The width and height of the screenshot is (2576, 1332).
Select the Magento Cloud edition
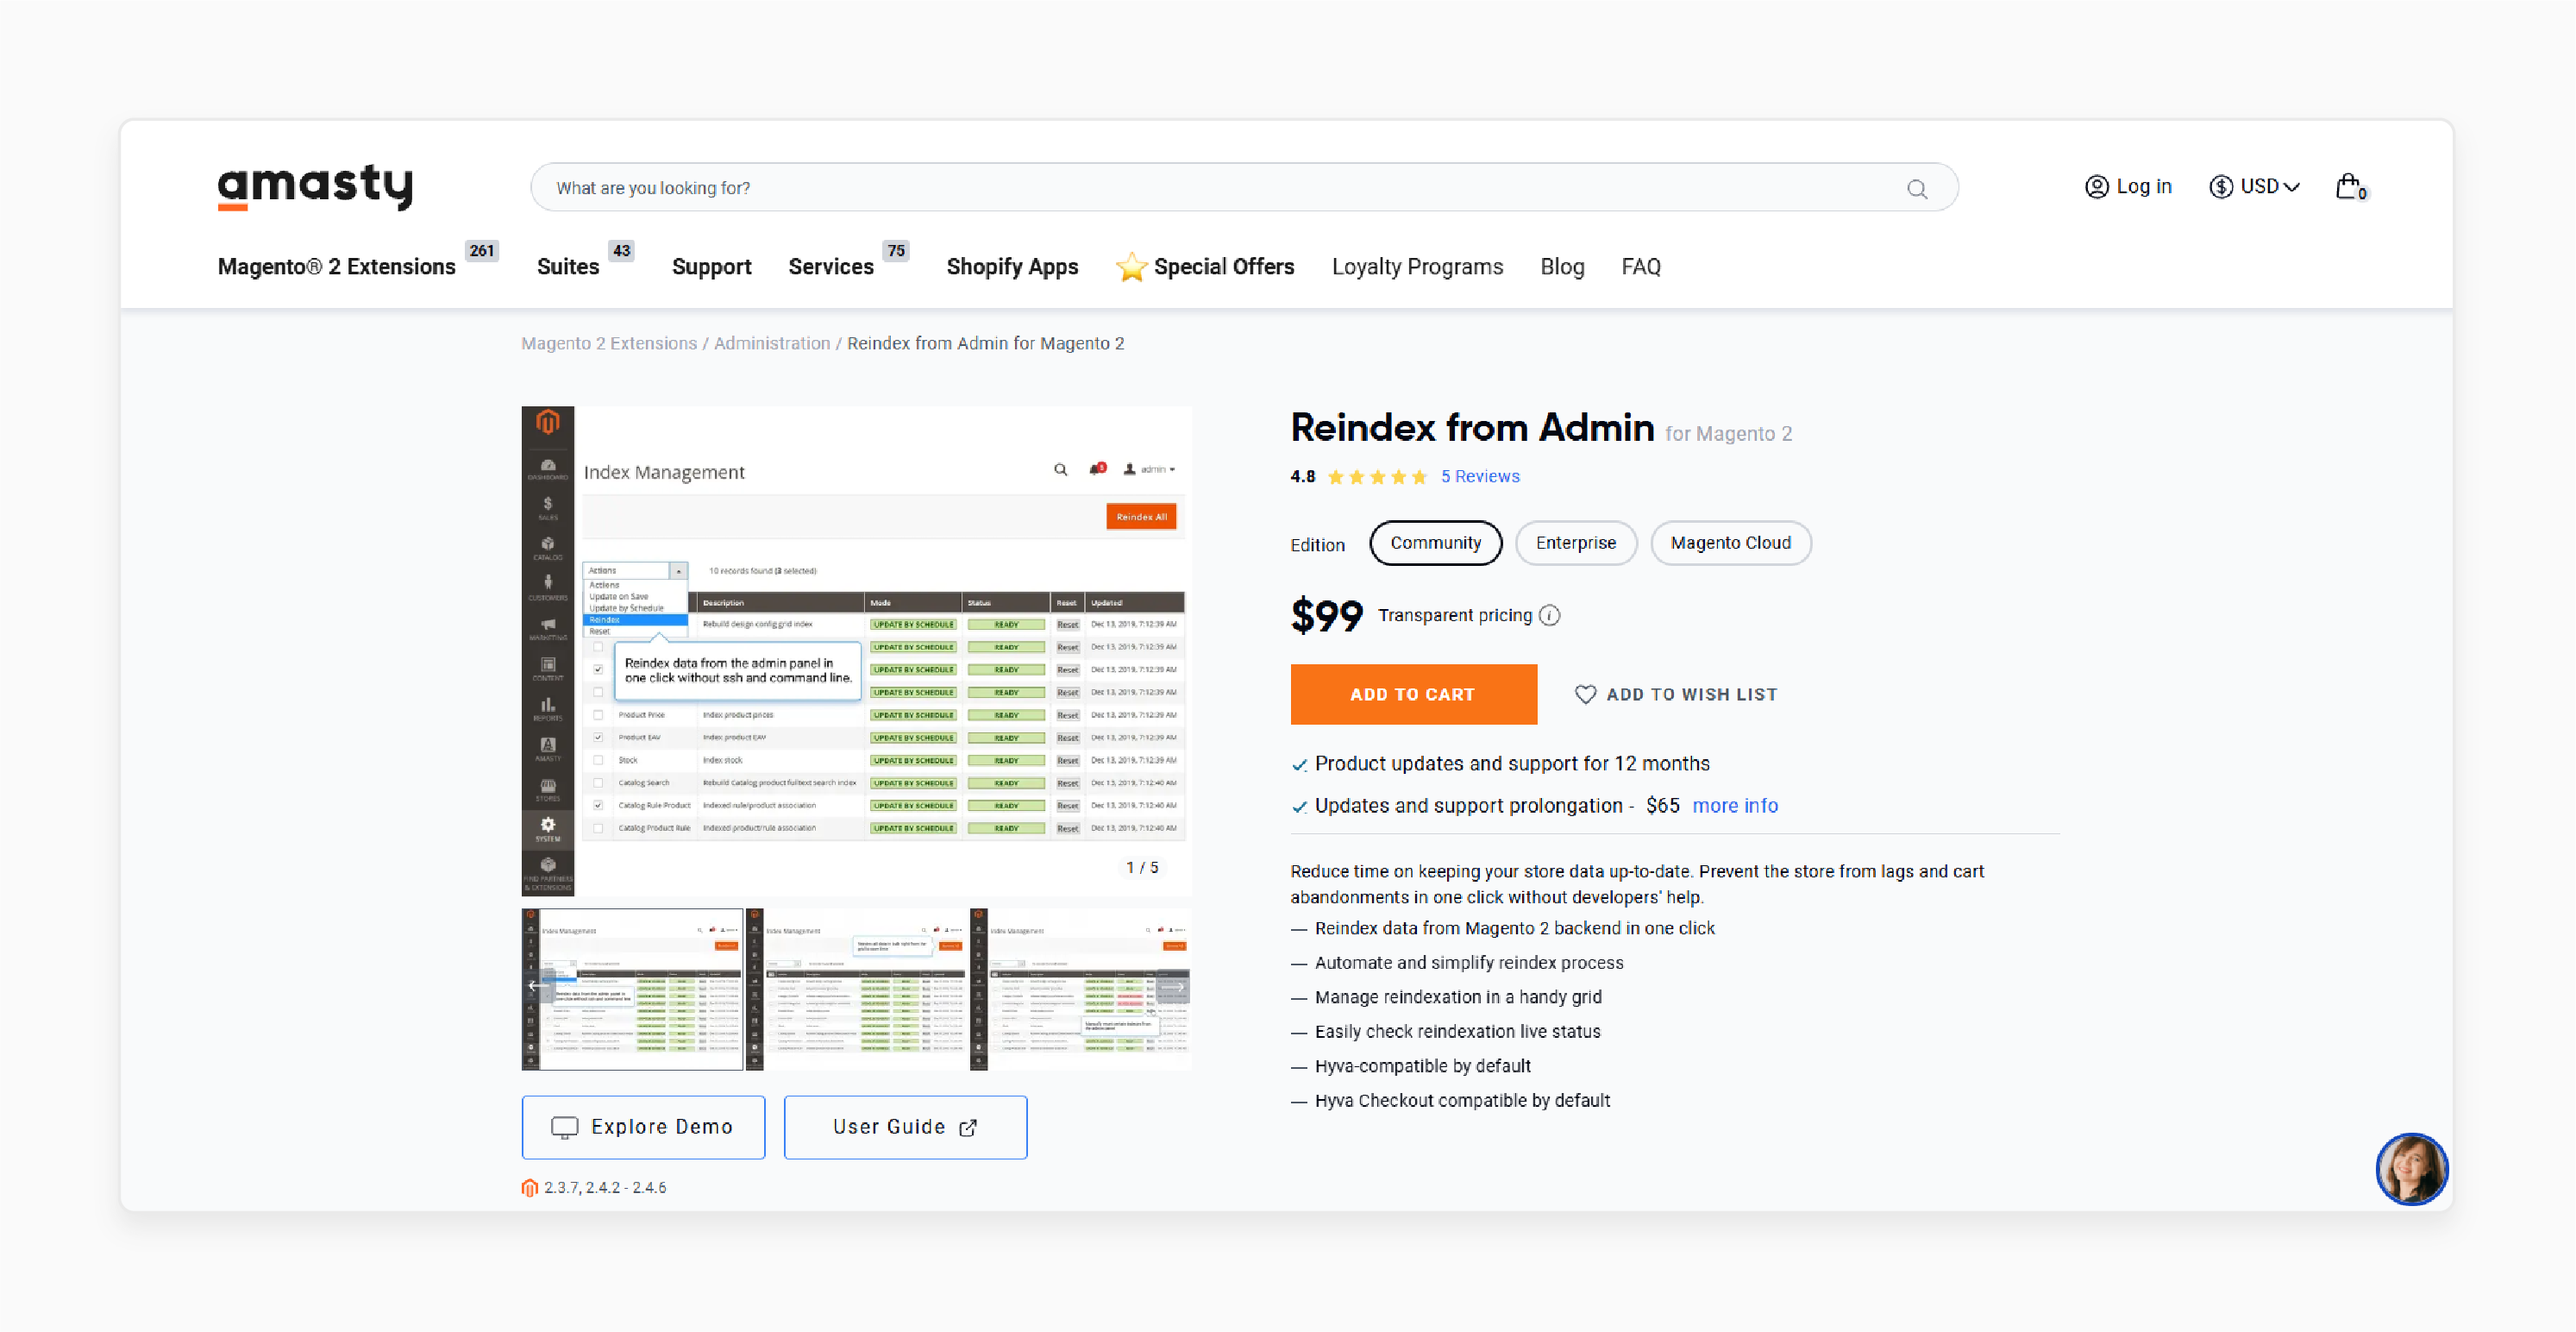[x=1731, y=543]
